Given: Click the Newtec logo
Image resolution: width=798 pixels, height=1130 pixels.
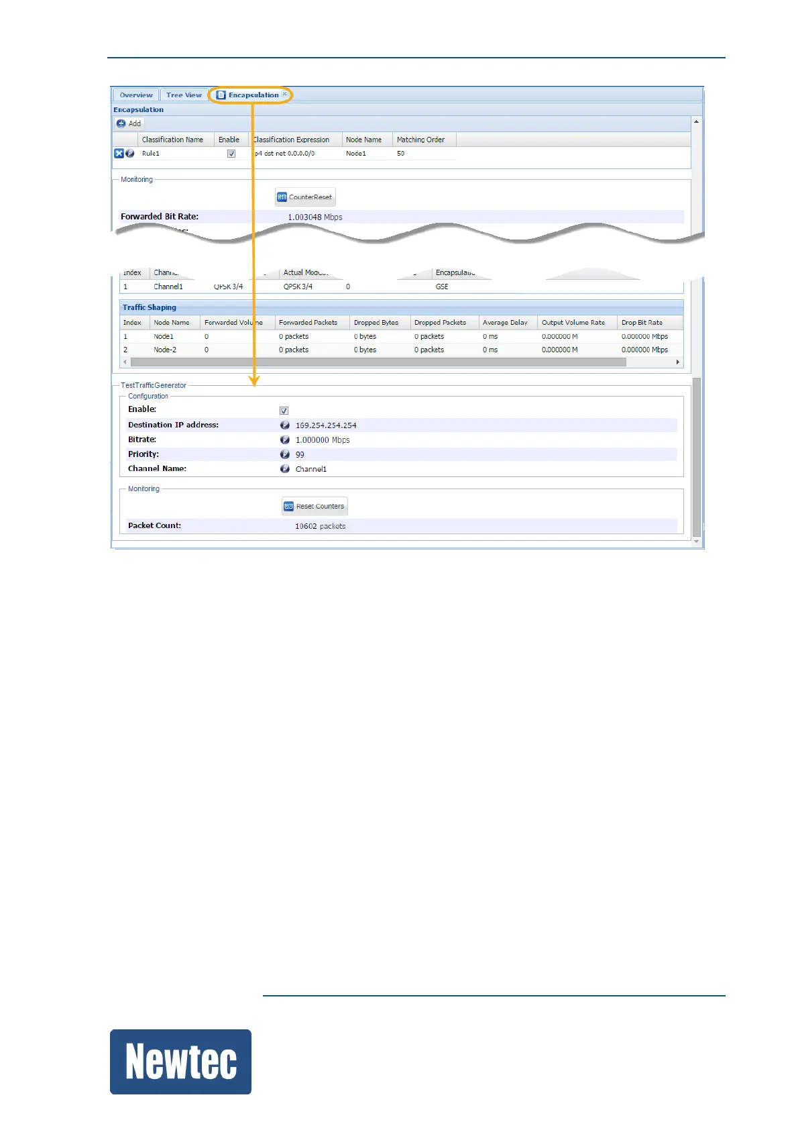Looking at the screenshot, I should (180, 1062).
